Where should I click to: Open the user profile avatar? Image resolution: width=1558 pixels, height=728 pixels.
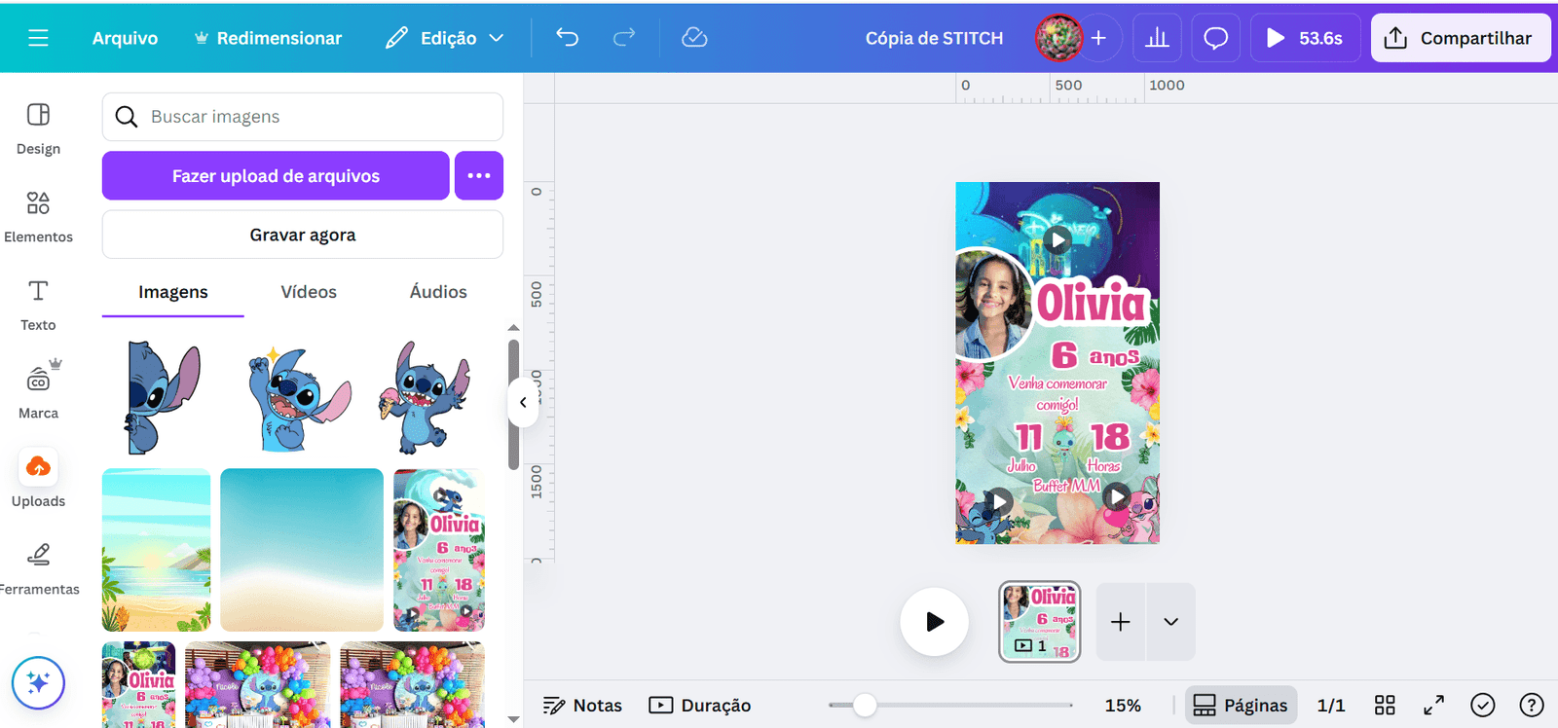point(1058,38)
